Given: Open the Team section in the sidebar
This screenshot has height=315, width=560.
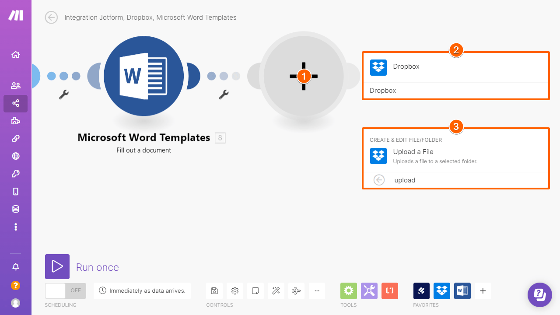Looking at the screenshot, I should pyautogui.click(x=16, y=86).
